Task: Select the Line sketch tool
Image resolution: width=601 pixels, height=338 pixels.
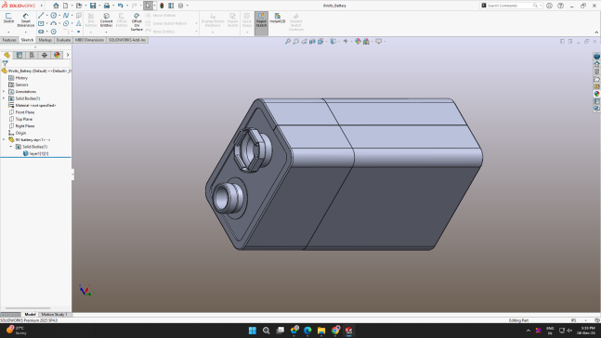Action: (x=41, y=16)
